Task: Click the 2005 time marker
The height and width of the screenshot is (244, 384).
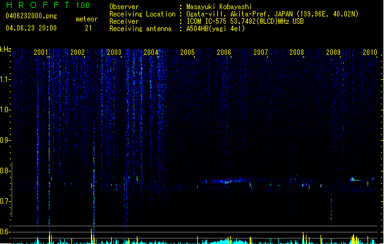Action: click(x=187, y=52)
